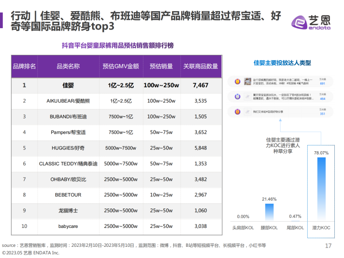Click the 腰部KOL 21.46% bar
This screenshot has height=258, width=344.
[269, 212]
